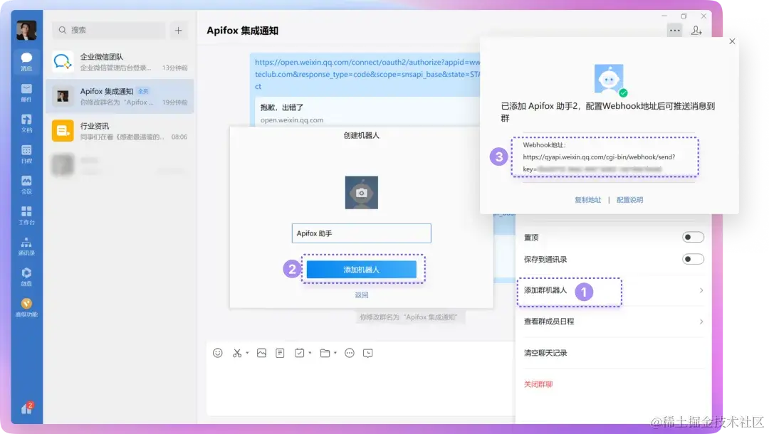
Task: Open the 通讯录 (Contacts) sidebar icon
Action: click(26, 246)
